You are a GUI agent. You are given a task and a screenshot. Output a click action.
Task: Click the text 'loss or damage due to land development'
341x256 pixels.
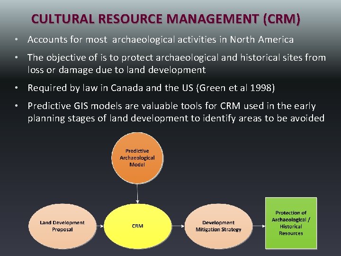(117, 70)
